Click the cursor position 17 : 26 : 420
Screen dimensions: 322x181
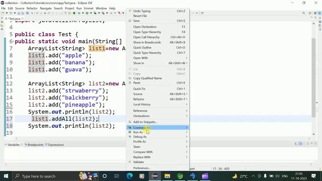[221, 169]
